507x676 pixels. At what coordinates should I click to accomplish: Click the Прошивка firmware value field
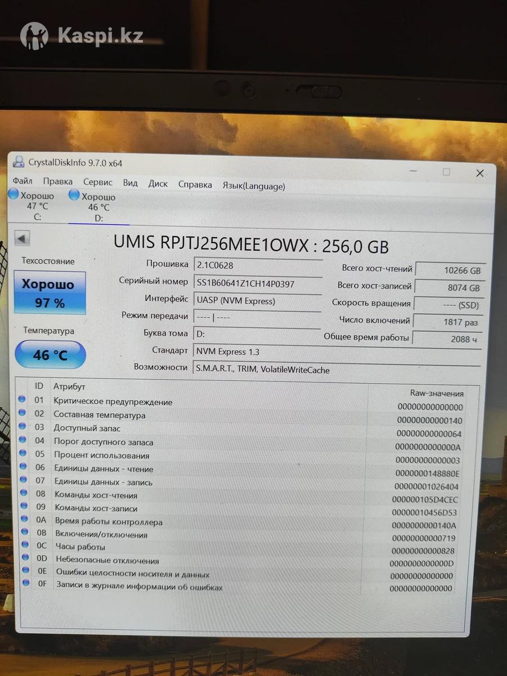[x=258, y=265]
